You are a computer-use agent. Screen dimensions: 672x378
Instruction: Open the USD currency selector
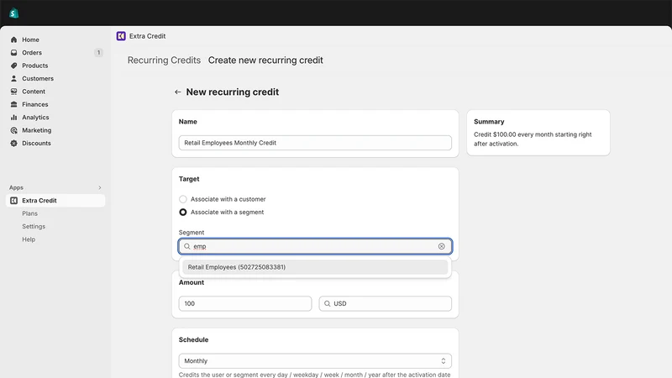385,303
